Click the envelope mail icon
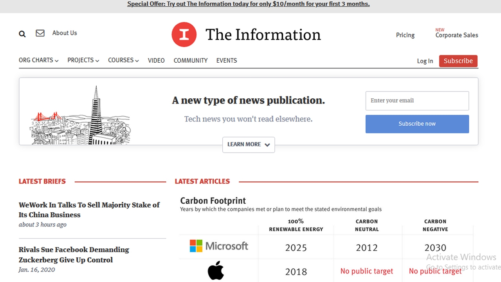The width and height of the screenshot is (501, 282). click(x=40, y=33)
